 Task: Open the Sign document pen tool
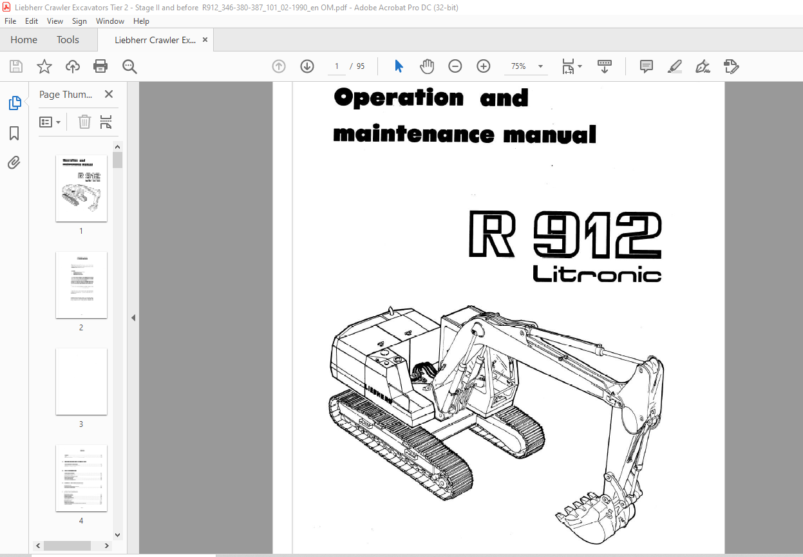pyautogui.click(x=703, y=66)
